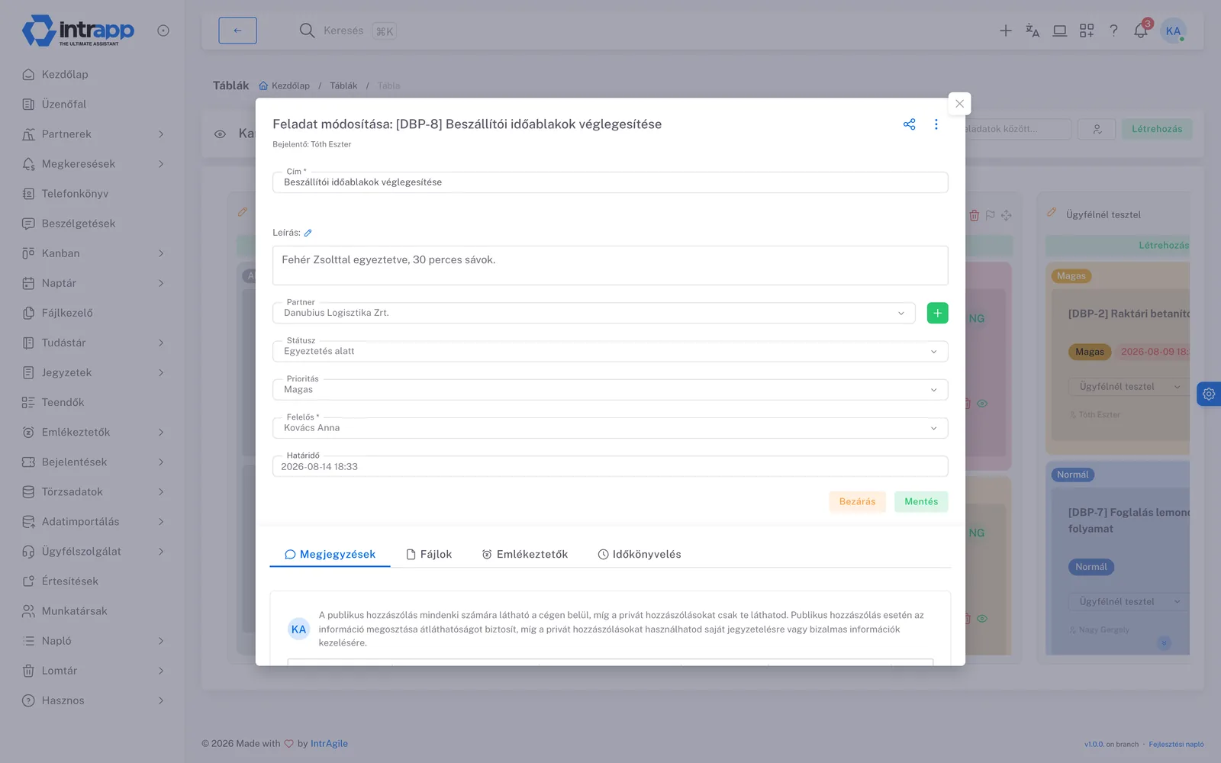Switch to the Fájlok tab
This screenshot has width=1221, height=763.
[429, 554]
